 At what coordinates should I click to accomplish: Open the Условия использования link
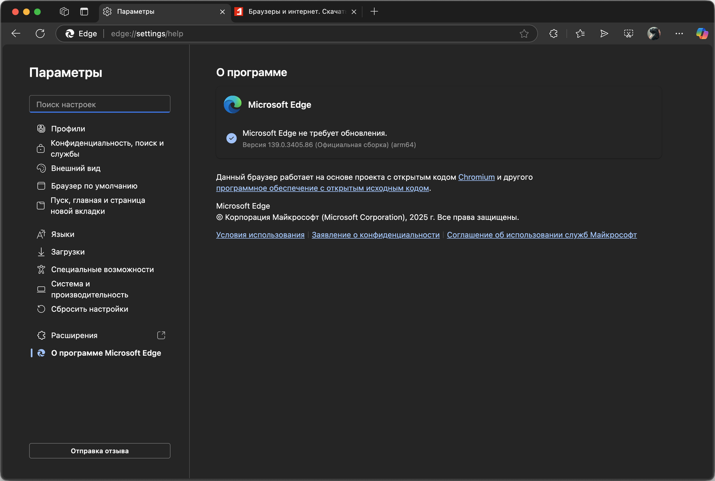[x=260, y=235]
